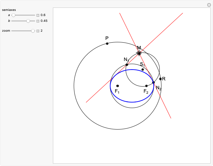Click tangent point N2 on the ellipse
This screenshot has width=213, height=166.
[153, 82]
